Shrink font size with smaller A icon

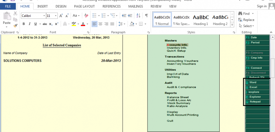coord(67,16)
